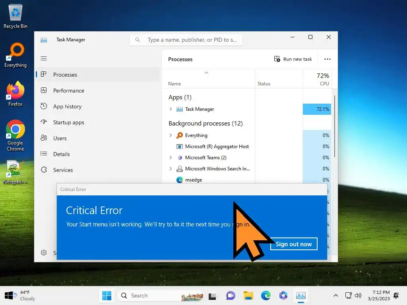Close the Task Manager window
This screenshot has width=407, height=305.
pyautogui.click(x=329, y=37)
